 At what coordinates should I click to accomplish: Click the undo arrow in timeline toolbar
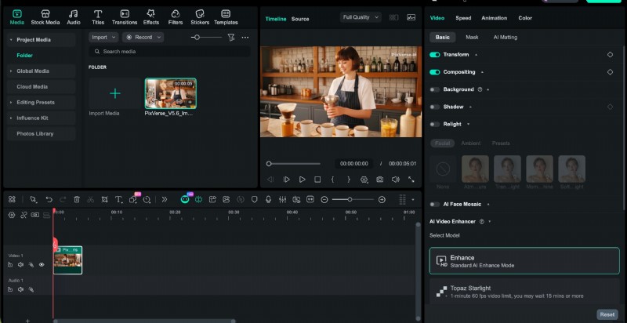[x=49, y=199]
